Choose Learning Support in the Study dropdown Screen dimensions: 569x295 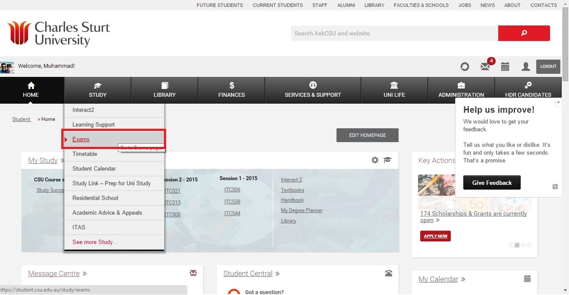pyautogui.click(x=114, y=124)
